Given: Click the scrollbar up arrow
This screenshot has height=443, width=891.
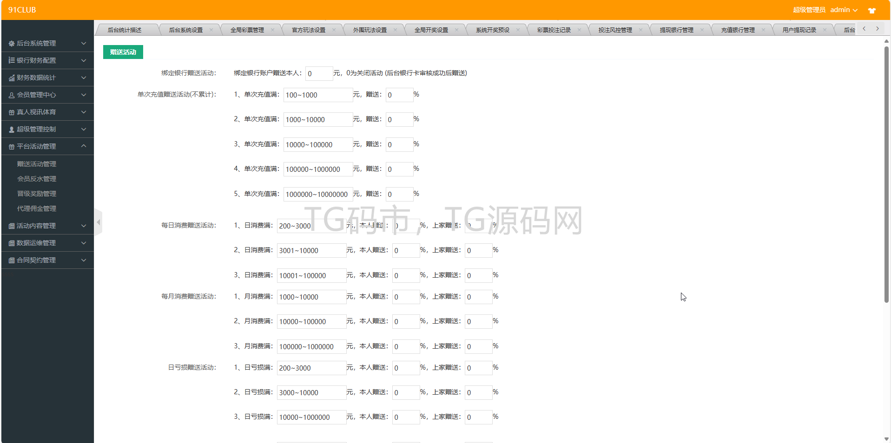Looking at the screenshot, I should click(x=886, y=41).
